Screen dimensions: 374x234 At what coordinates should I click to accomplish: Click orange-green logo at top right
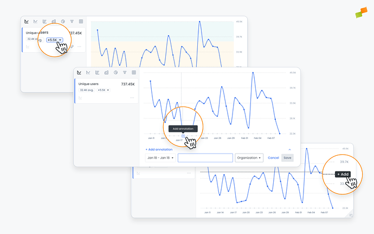362,12
